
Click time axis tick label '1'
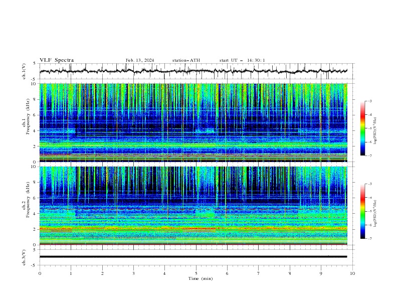tap(71, 273)
